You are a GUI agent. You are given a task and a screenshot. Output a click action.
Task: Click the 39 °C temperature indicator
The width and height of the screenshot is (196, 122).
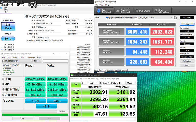8,38
